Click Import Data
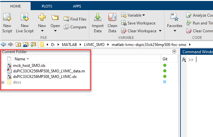 click(97, 23)
